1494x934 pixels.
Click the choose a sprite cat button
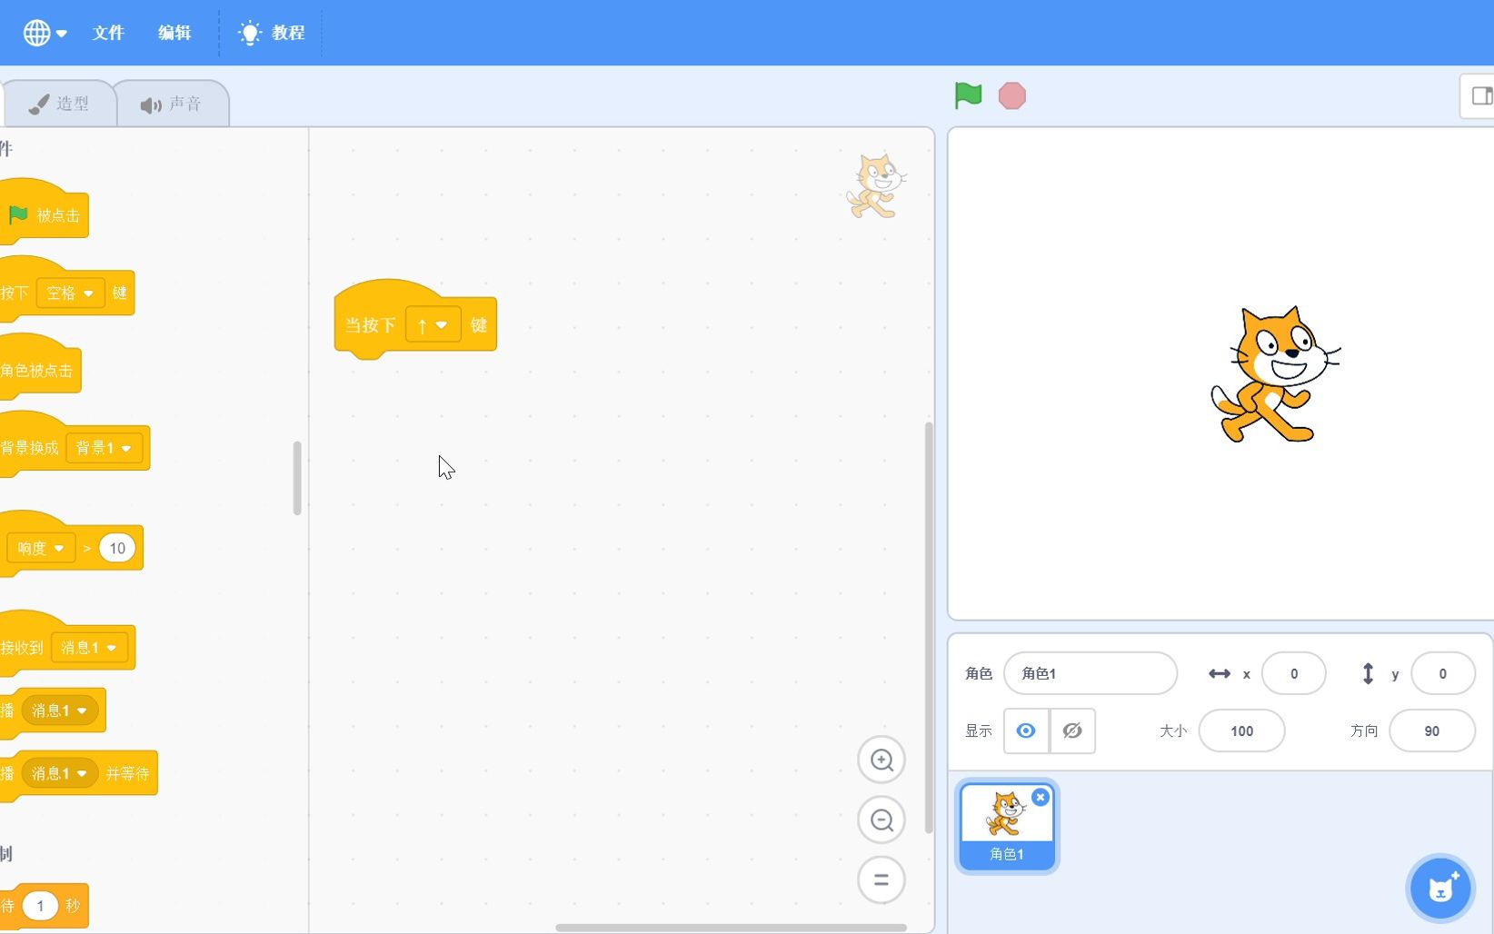pos(1441,889)
